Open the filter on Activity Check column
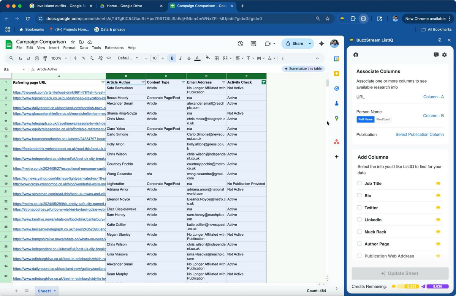The width and height of the screenshot is (456, 296). (x=264, y=82)
